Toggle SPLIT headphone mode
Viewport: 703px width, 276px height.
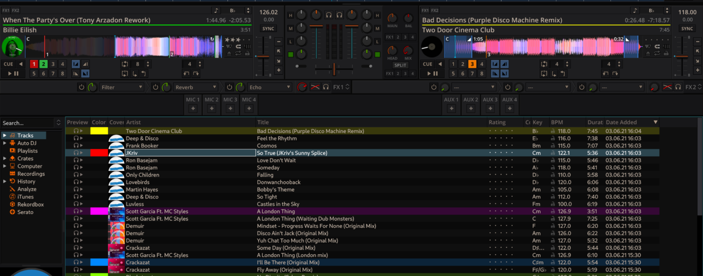point(400,65)
